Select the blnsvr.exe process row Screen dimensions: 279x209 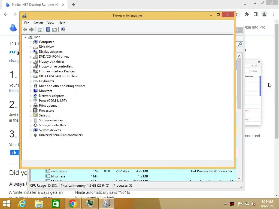click(134, 176)
